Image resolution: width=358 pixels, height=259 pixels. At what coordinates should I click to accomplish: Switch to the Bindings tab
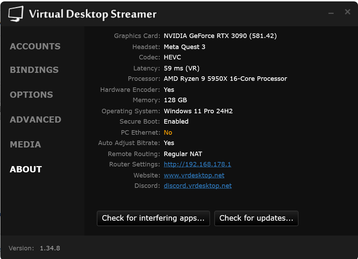[34, 70]
